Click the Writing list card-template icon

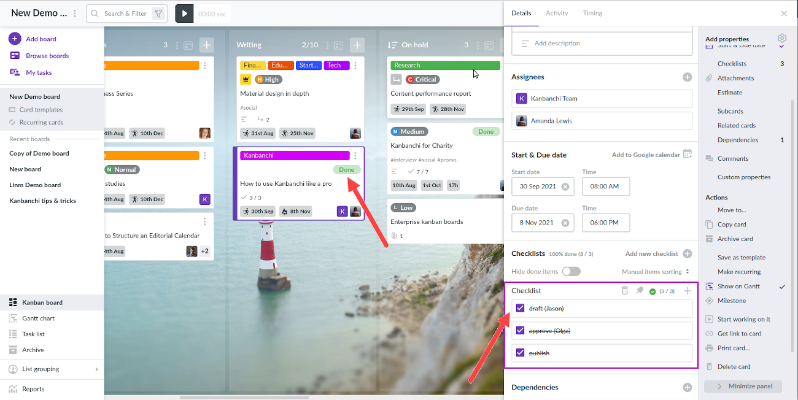(339, 45)
